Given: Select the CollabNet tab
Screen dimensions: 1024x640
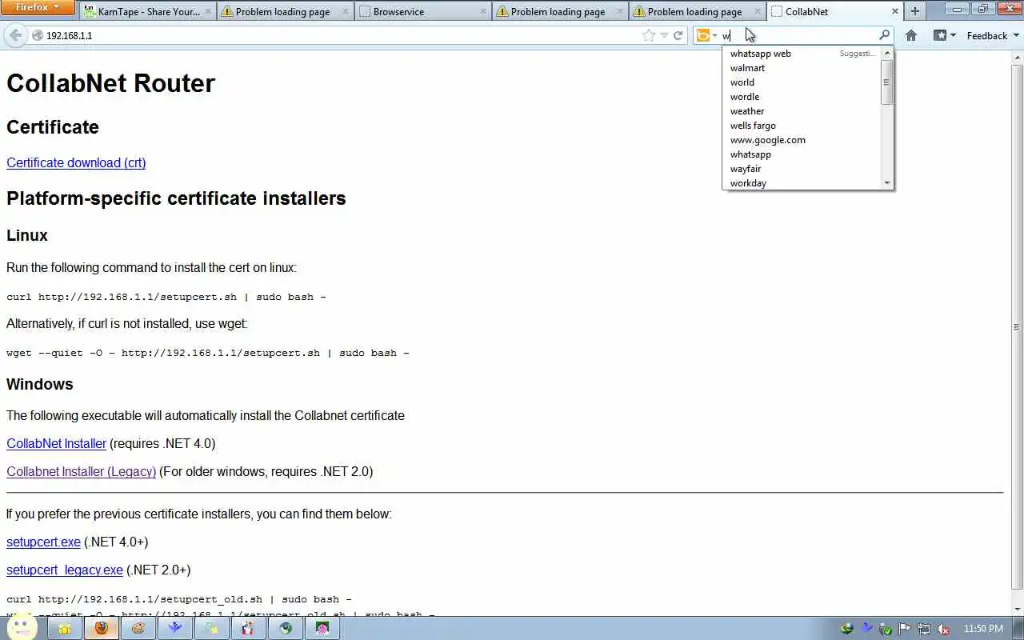Looking at the screenshot, I should [x=834, y=11].
